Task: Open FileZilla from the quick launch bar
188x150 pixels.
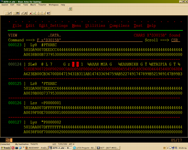Action: click(x=13, y=148)
